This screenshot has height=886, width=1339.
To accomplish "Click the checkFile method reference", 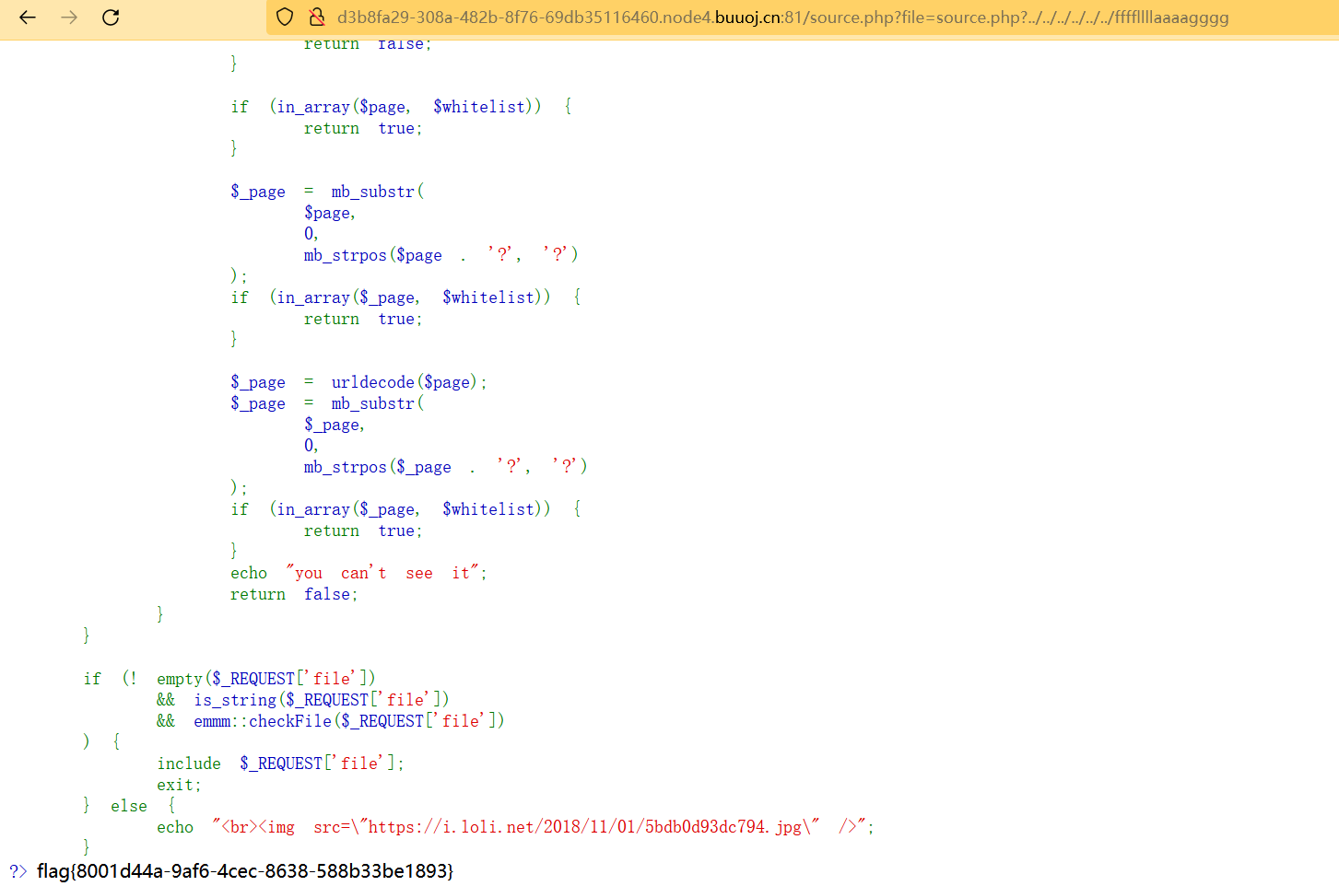I will pyautogui.click(x=289, y=720).
